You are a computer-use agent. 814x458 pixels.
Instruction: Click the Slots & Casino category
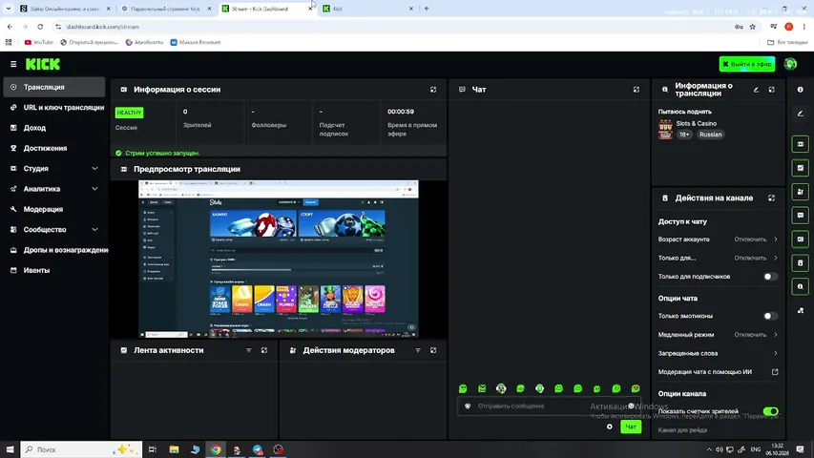tap(696, 124)
